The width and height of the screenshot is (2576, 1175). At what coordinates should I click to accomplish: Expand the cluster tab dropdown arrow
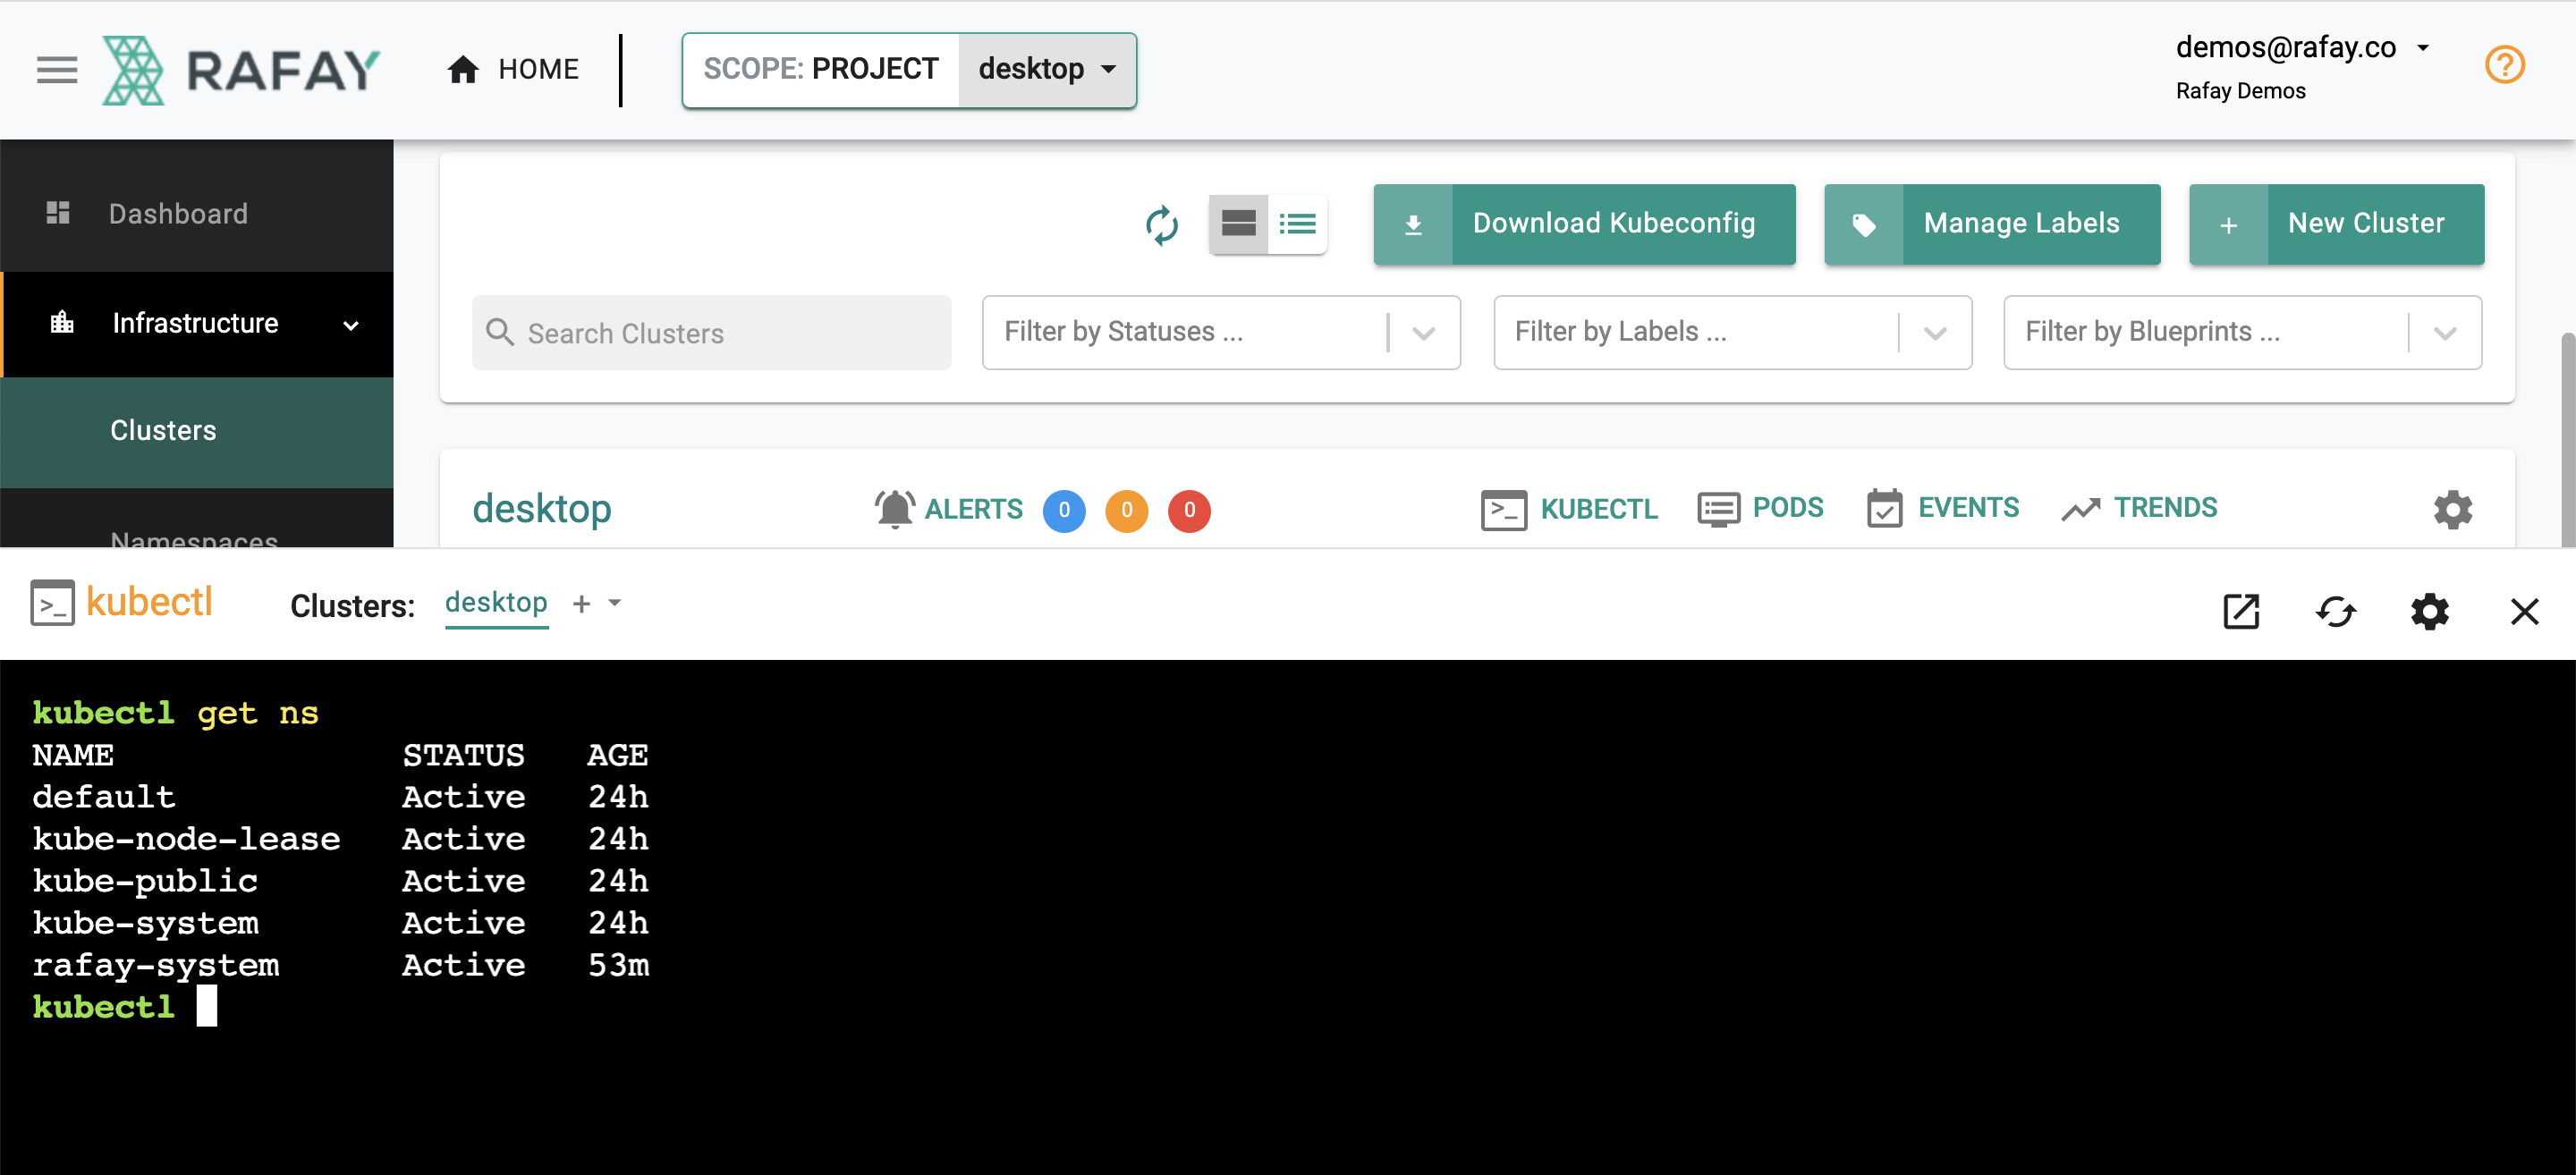tap(614, 603)
